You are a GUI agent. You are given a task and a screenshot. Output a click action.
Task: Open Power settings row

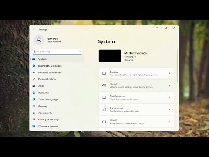click(x=136, y=122)
